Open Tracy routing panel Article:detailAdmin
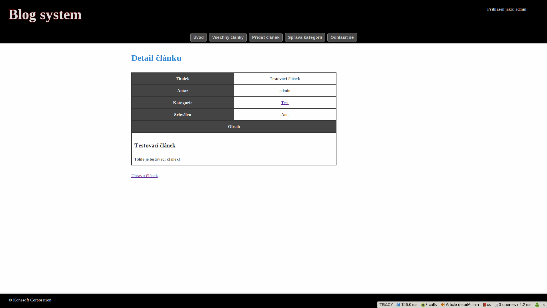The width and height of the screenshot is (547, 308). click(x=460, y=305)
